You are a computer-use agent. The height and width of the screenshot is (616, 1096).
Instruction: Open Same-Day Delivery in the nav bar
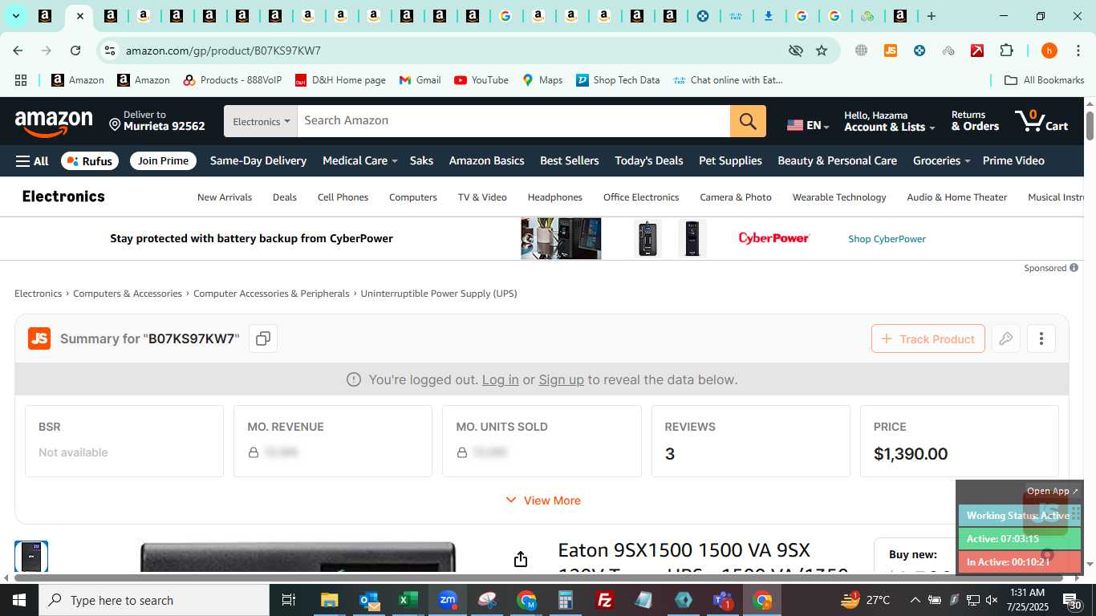point(258,161)
